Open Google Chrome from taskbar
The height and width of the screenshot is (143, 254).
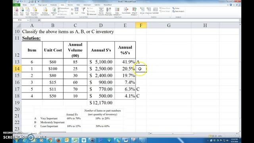click(50, 140)
